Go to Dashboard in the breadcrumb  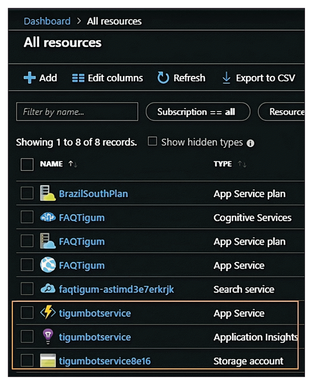47,21
